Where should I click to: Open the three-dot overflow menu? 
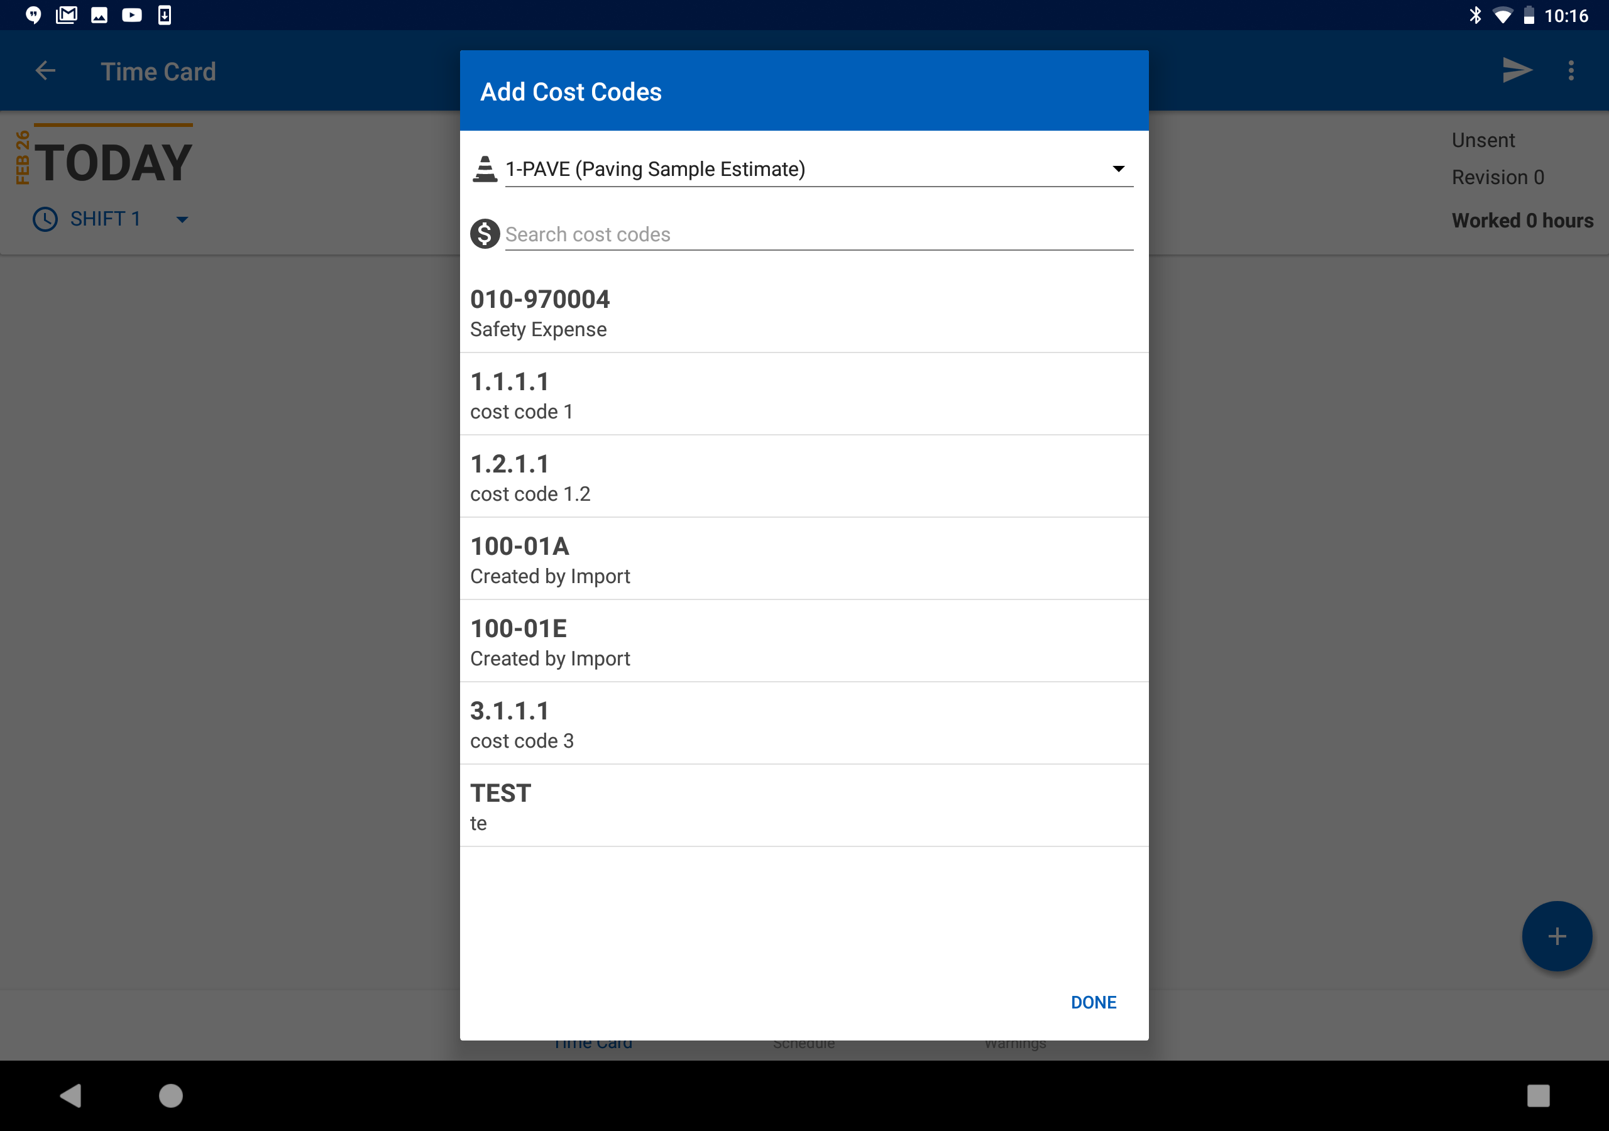[x=1571, y=70]
